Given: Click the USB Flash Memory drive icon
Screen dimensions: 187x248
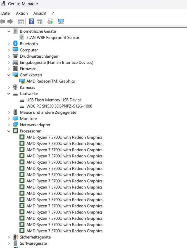Looking at the screenshot, I should 22,100.
